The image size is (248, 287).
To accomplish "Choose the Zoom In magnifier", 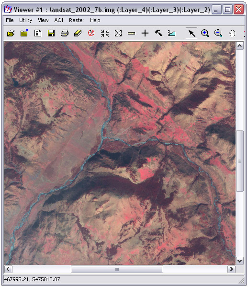I will (x=205, y=34).
